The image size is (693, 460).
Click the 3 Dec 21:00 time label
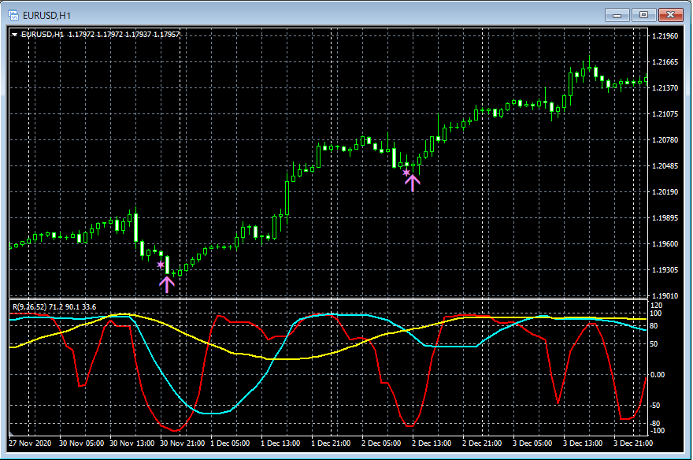[633, 443]
